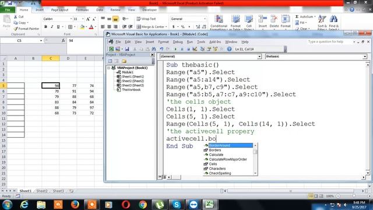Click the Cut scissors icon in Excel ribbon
The height and width of the screenshot is (210, 373).
16,17
